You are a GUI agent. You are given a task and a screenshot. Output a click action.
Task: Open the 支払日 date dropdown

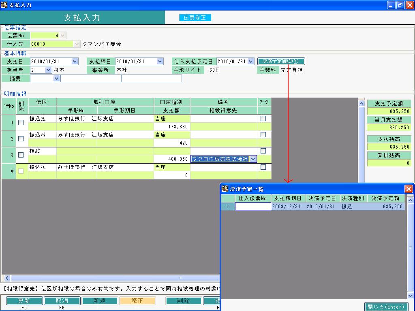(75, 62)
